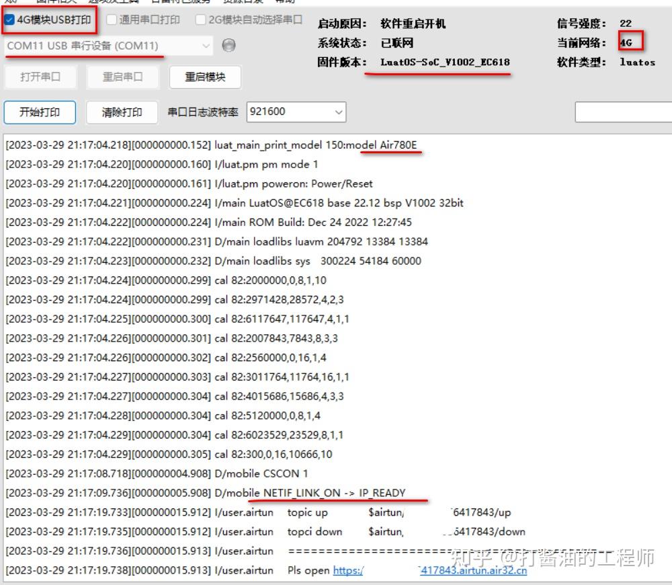Click the 开始打印 button
The width and height of the screenshot is (672, 585).
click(x=40, y=112)
